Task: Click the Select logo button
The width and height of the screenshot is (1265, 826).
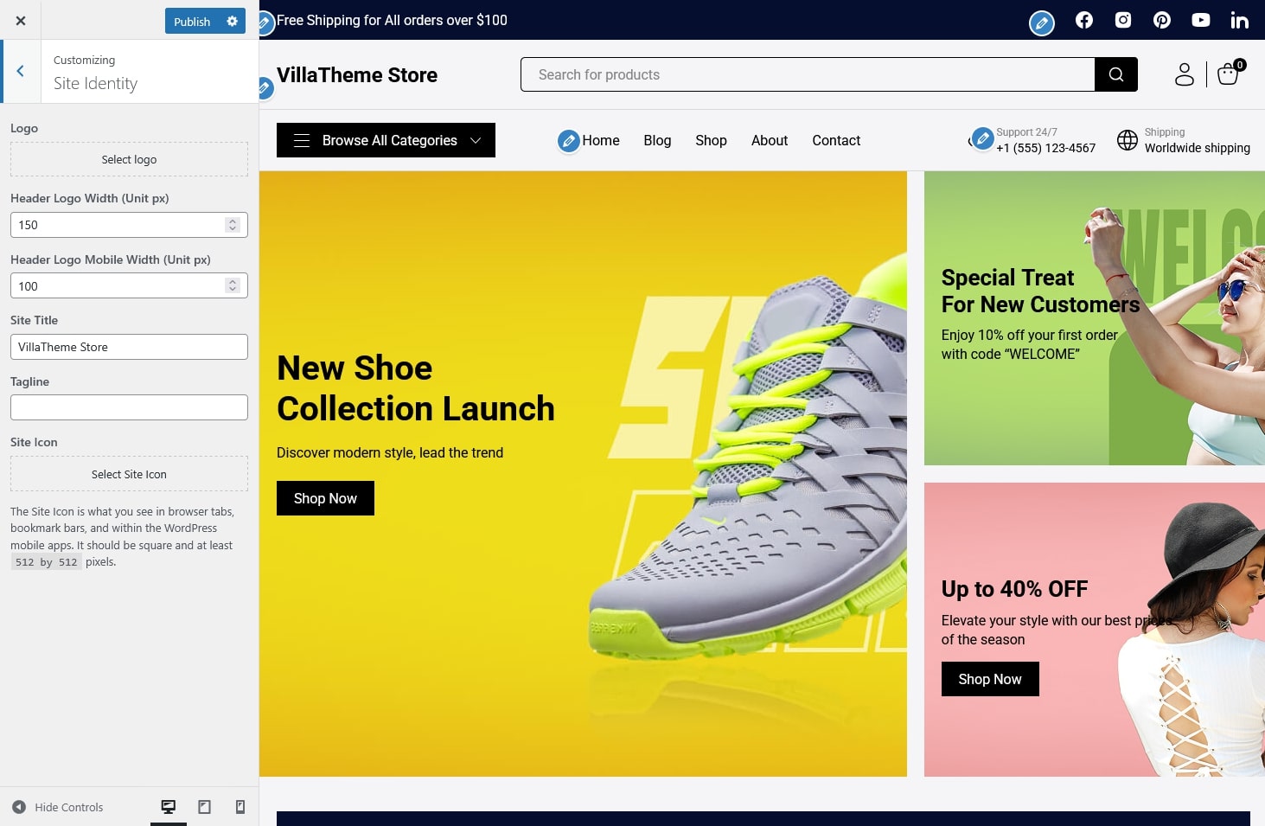Action: [129, 160]
